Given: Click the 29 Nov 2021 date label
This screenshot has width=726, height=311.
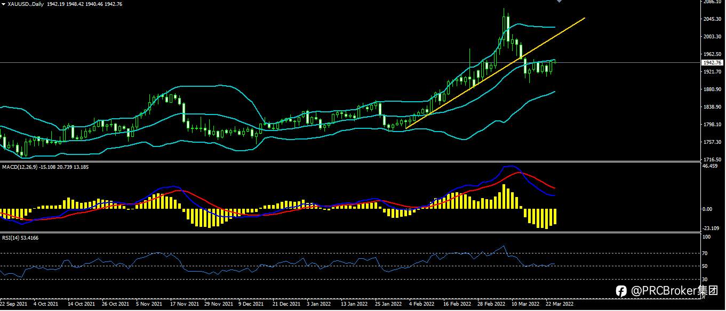Looking at the screenshot, I should [x=218, y=304].
